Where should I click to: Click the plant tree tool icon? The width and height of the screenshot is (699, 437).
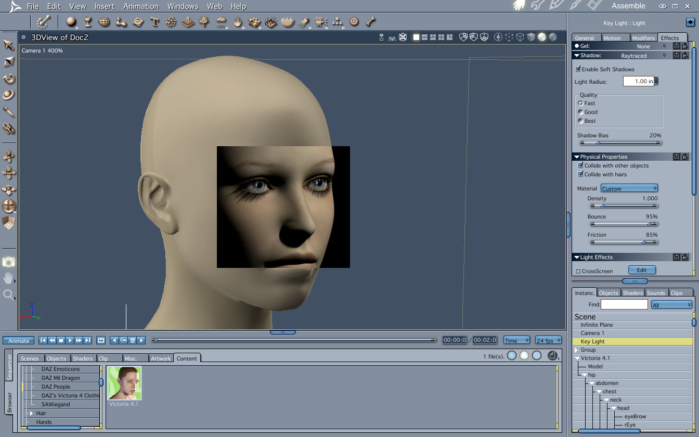[204, 22]
